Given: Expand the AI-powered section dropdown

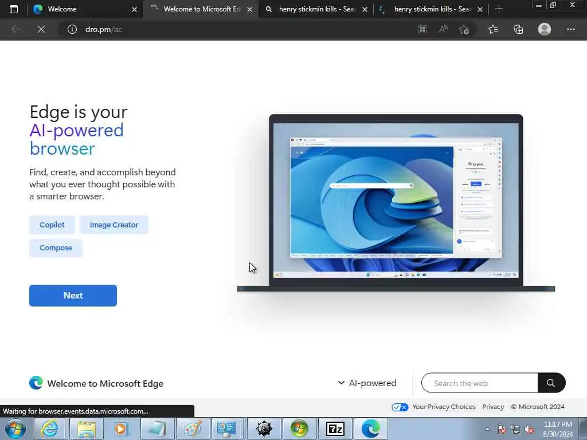Looking at the screenshot, I should point(367,383).
